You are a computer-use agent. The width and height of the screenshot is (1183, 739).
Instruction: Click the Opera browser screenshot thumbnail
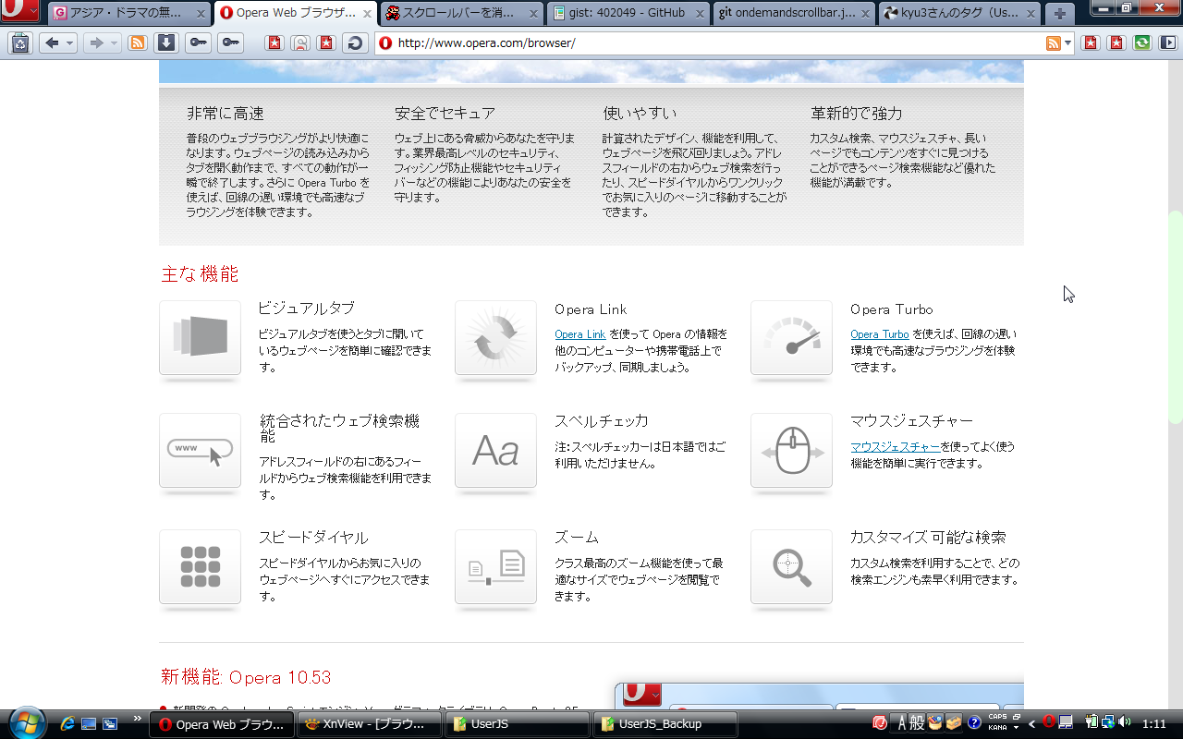pos(819,696)
